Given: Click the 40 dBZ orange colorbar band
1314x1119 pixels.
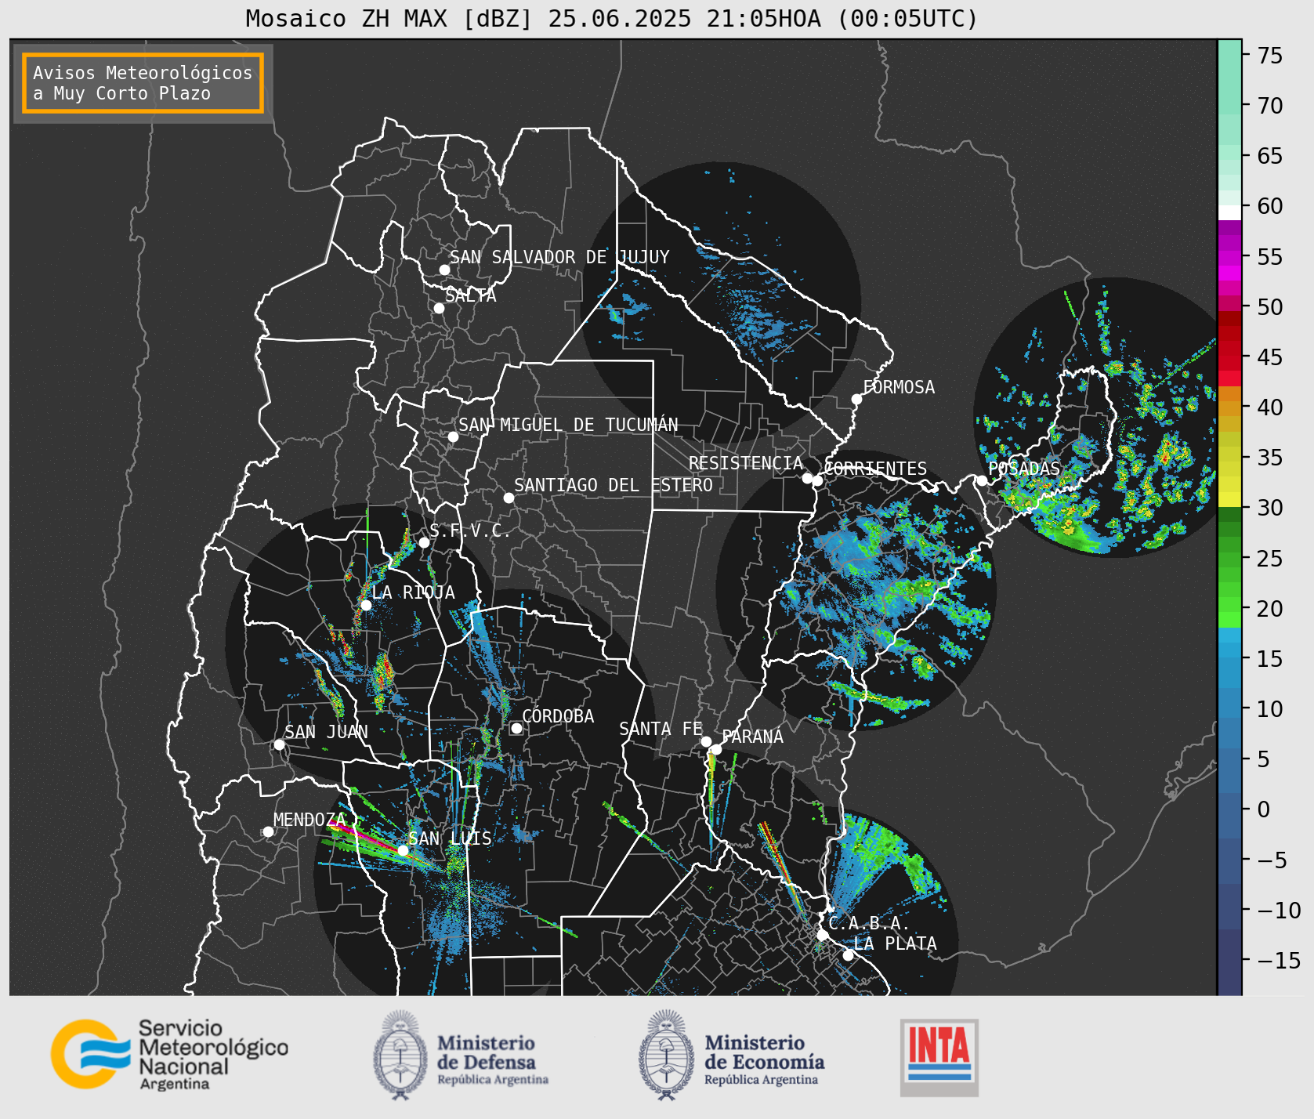Looking at the screenshot, I should (1229, 408).
